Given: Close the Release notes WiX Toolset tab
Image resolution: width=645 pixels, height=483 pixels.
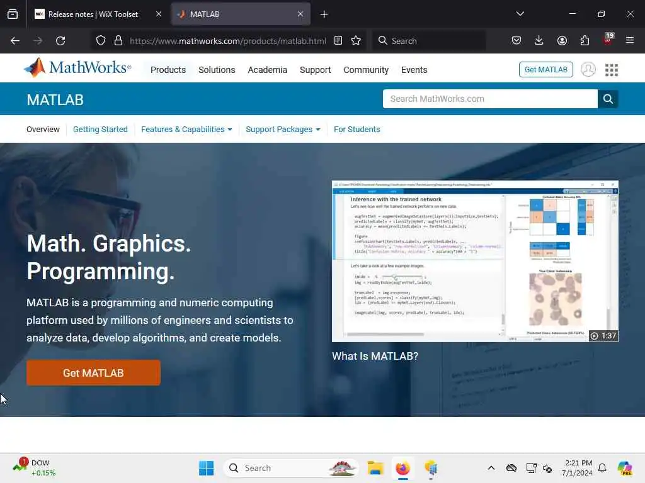Looking at the screenshot, I should click(159, 14).
